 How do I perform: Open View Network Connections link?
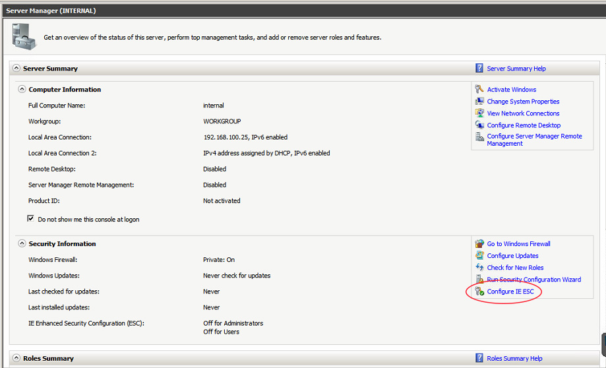(523, 113)
